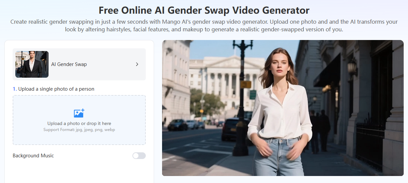Click 'Upload a photo or drop it here'
Viewport: 408px width, 183px height.
point(79,123)
